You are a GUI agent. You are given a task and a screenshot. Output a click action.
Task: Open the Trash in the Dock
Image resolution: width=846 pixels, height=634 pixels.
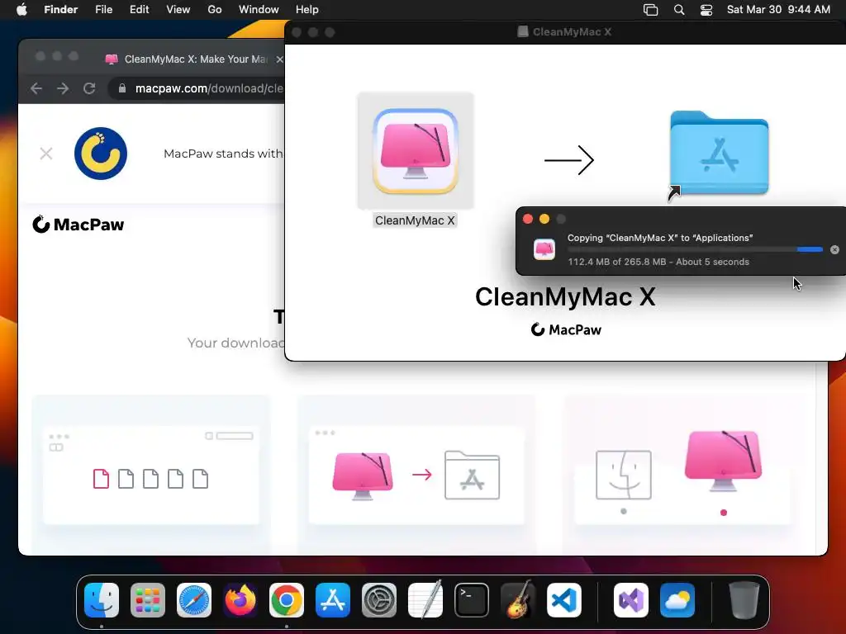(744, 600)
